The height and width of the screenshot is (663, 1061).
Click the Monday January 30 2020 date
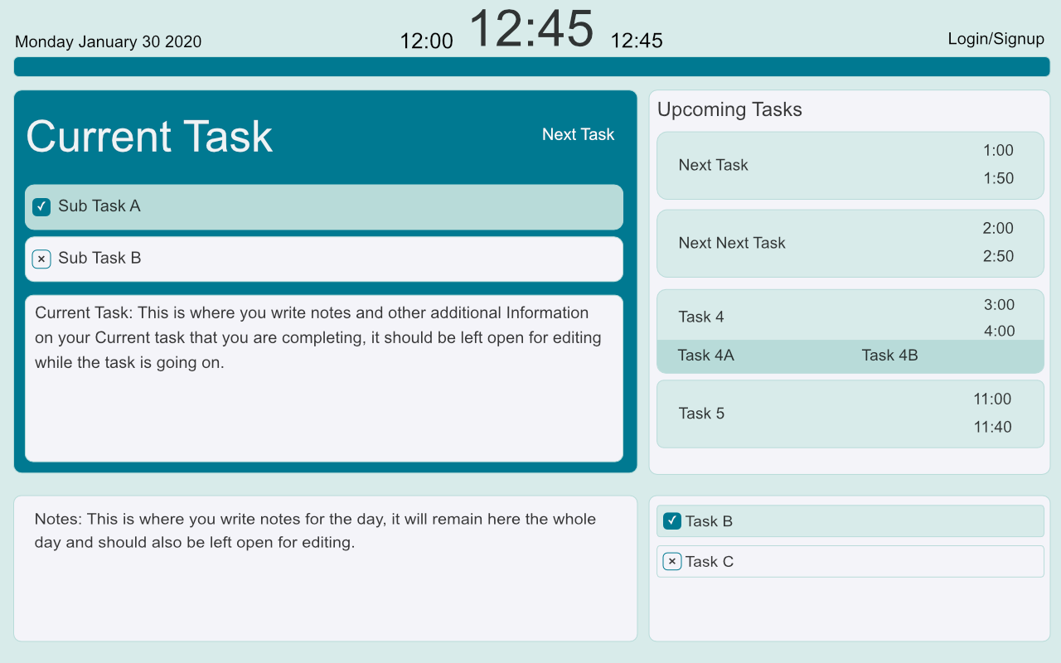coord(109,42)
